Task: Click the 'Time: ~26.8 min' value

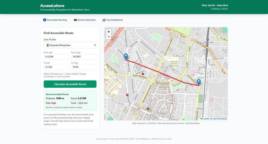Action: click(79, 103)
